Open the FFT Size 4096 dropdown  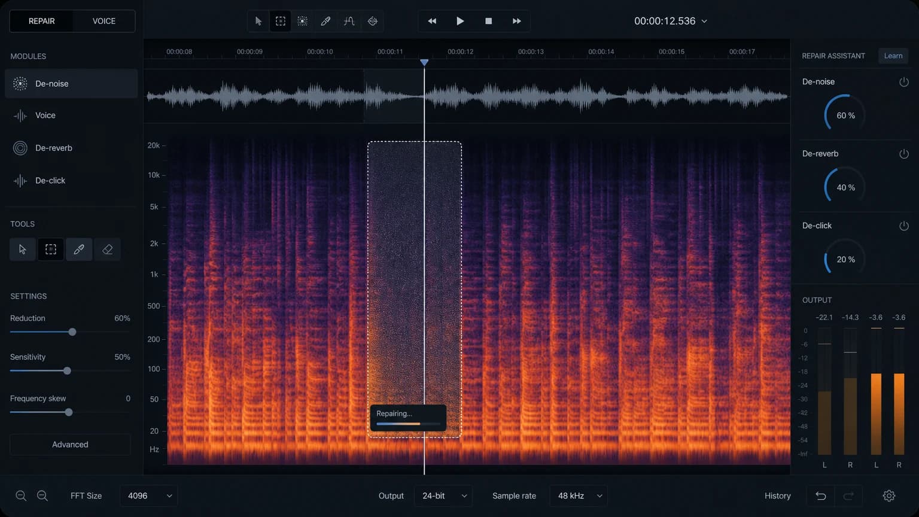[x=148, y=495]
